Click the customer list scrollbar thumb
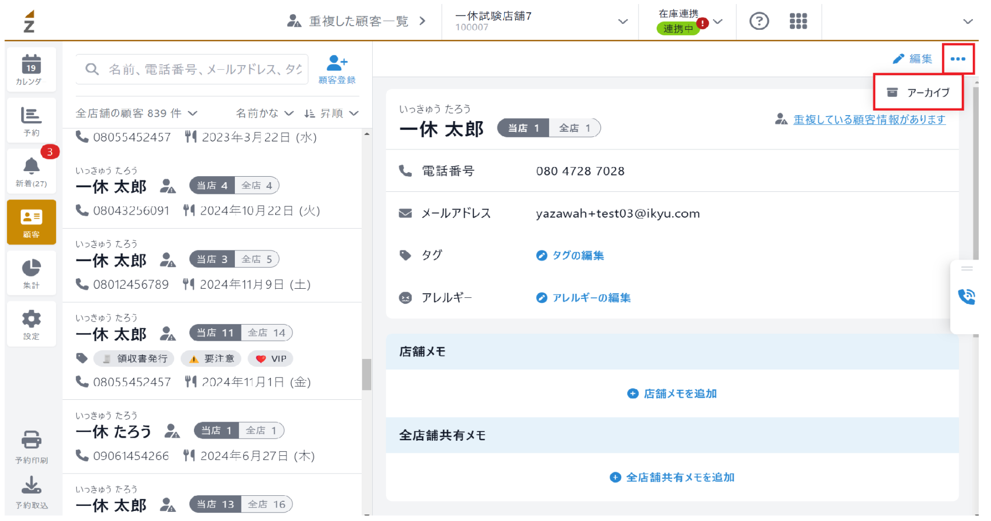 pos(367,375)
